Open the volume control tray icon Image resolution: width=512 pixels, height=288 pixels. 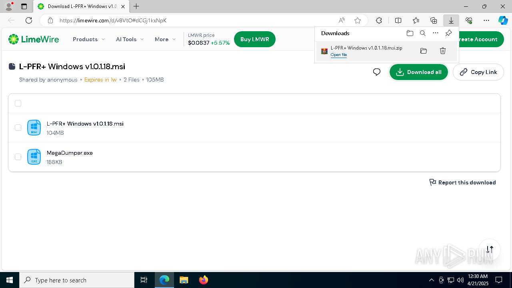[x=460, y=280]
